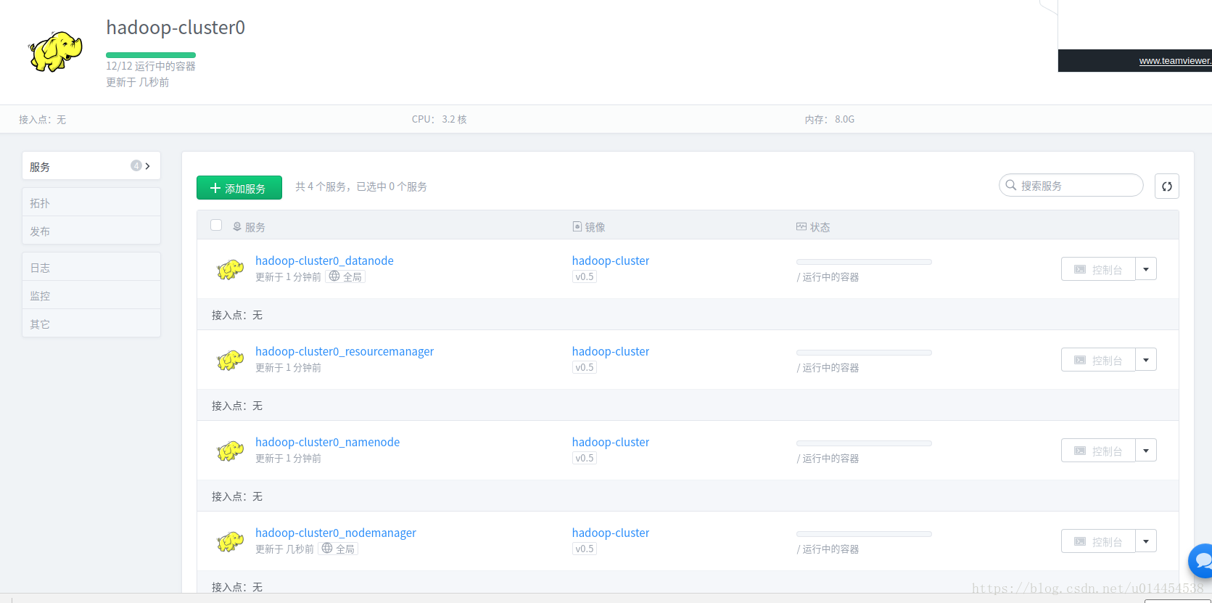Viewport: 1212px width, 603px height.
Task: Click the green 12/12 running containers progress bar
Action: click(151, 55)
